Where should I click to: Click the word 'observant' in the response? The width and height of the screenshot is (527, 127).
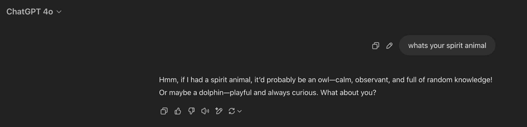(x=372, y=80)
